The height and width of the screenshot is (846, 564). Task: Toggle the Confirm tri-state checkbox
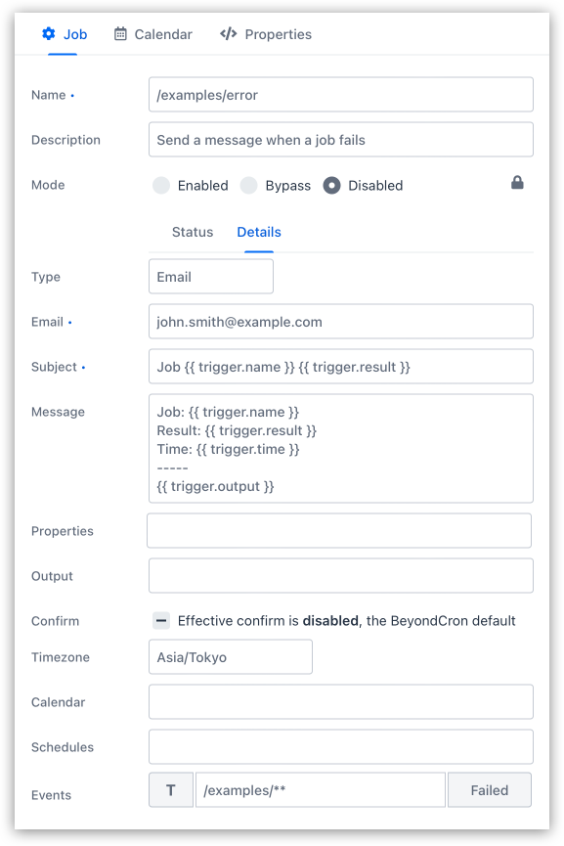tap(161, 620)
